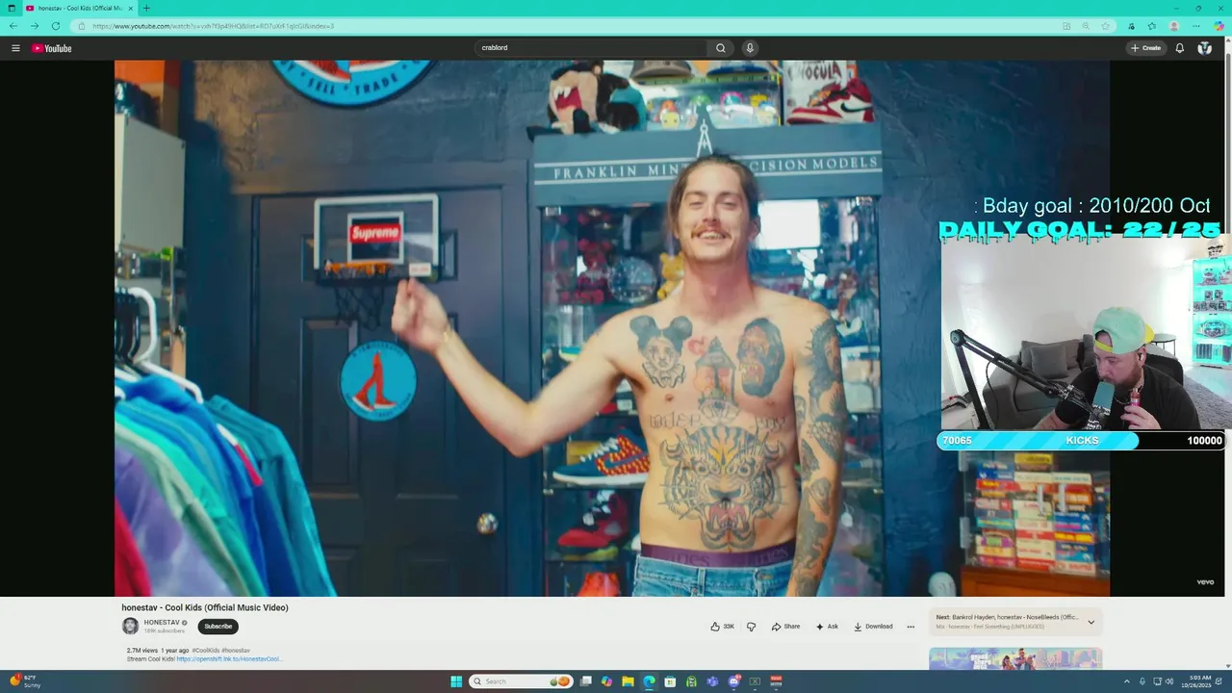The width and height of the screenshot is (1232, 693).
Task: Like the video with thumbs up 33K
Action: tap(722, 627)
